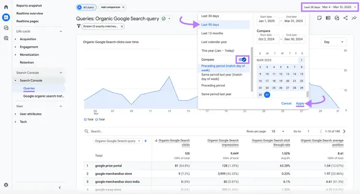Click the trend line insights icon
The width and height of the screenshot is (360, 194).
click(x=354, y=18)
